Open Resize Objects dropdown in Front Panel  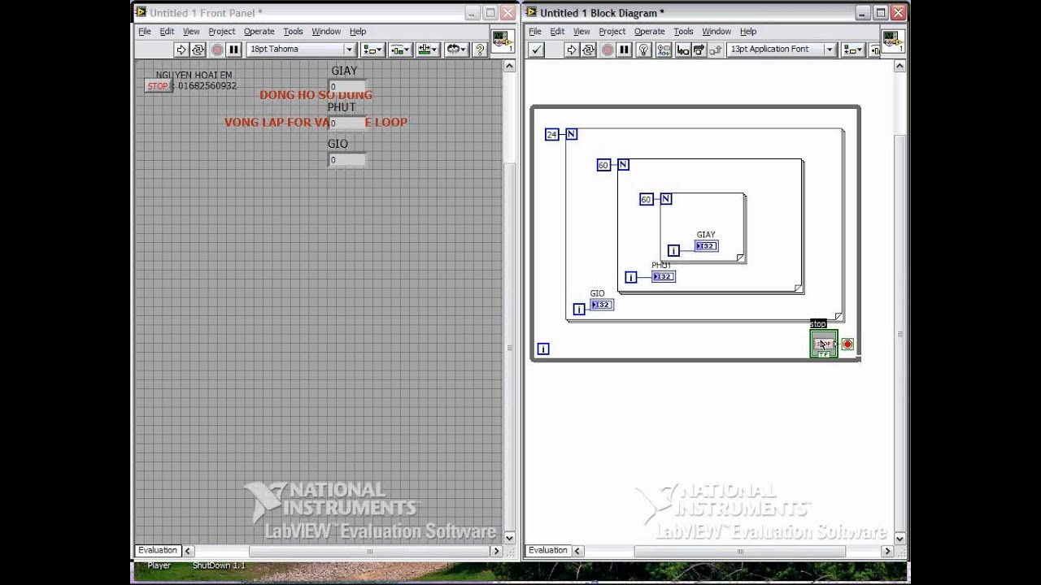pos(428,50)
